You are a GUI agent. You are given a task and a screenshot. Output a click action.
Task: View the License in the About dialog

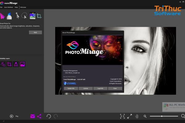(86, 88)
